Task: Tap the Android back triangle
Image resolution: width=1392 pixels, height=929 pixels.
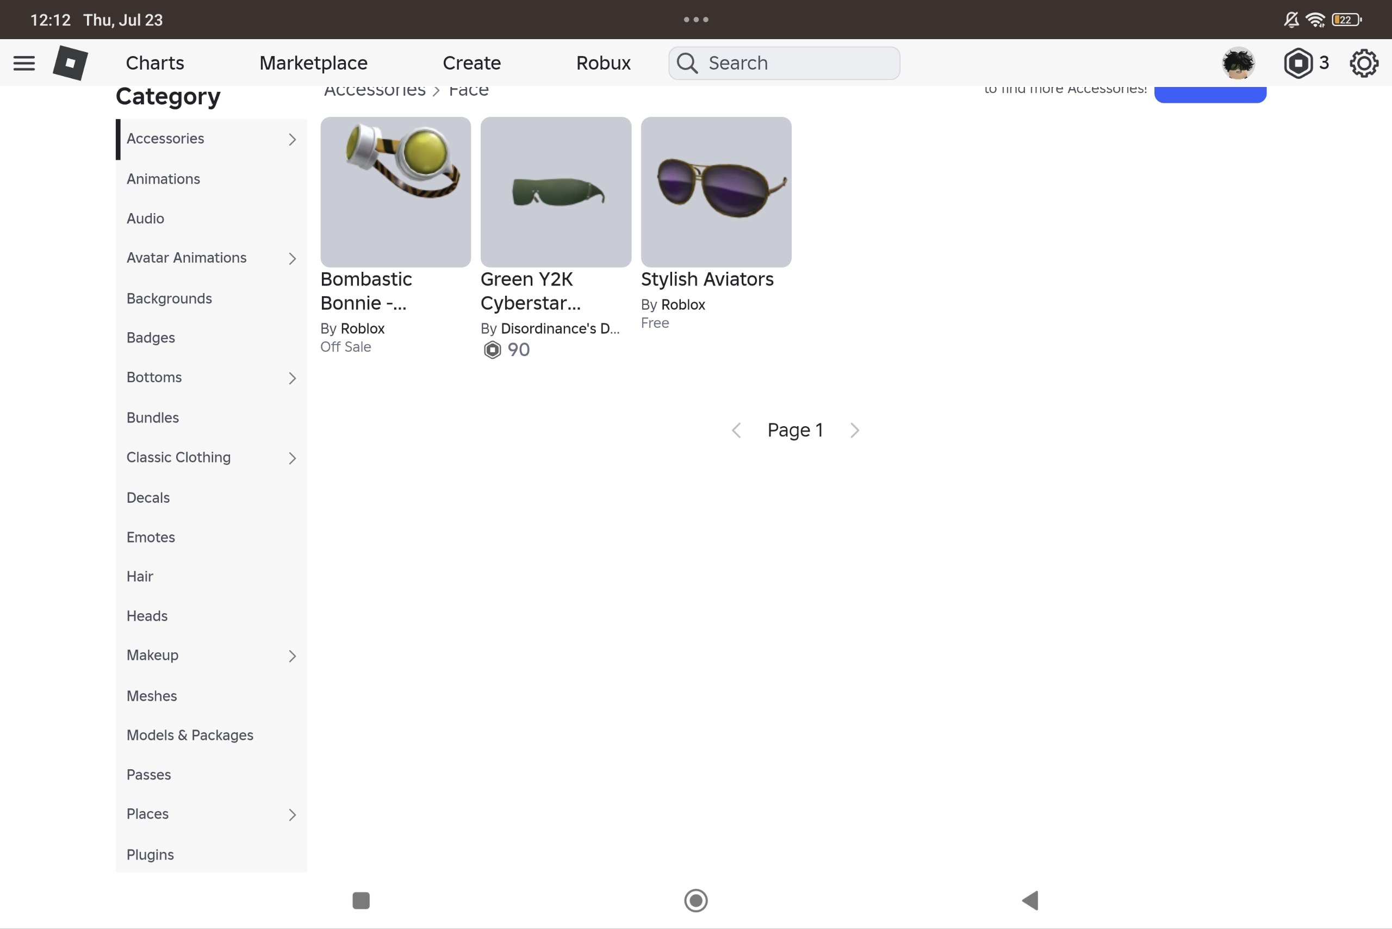Action: [x=1030, y=900]
